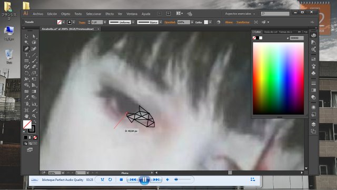Open the Opacidad link
Screen dimensions: 337x190
pyautogui.click(x=170, y=22)
